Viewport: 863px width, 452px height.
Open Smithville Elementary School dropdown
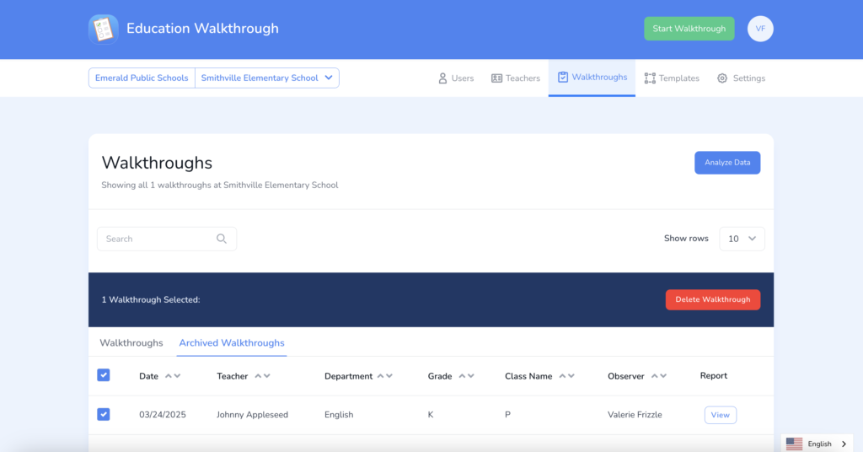tap(267, 78)
